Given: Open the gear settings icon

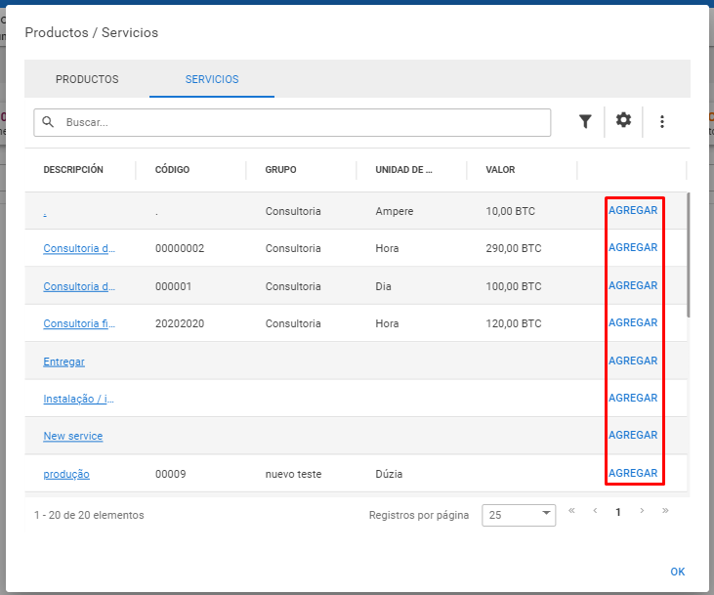Looking at the screenshot, I should tap(623, 120).
